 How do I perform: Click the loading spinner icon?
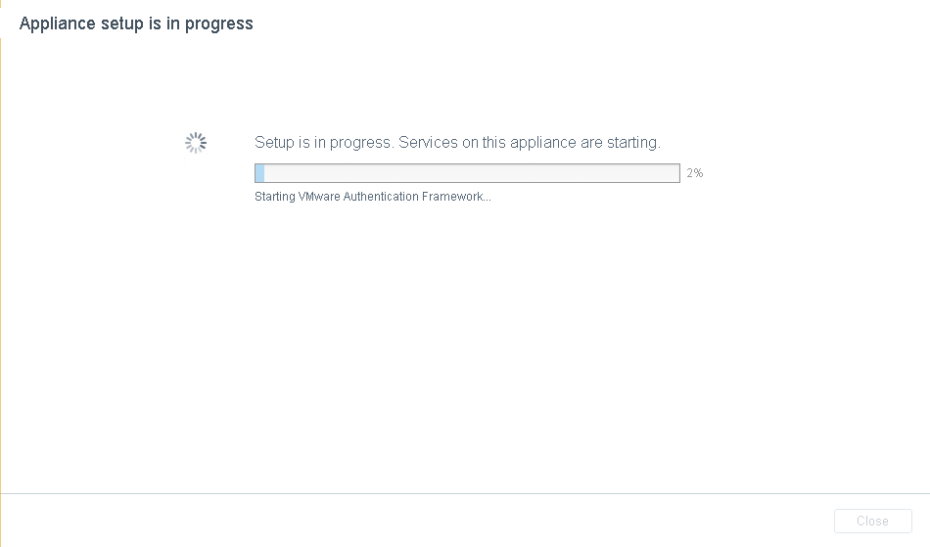(x=196, y=143)
